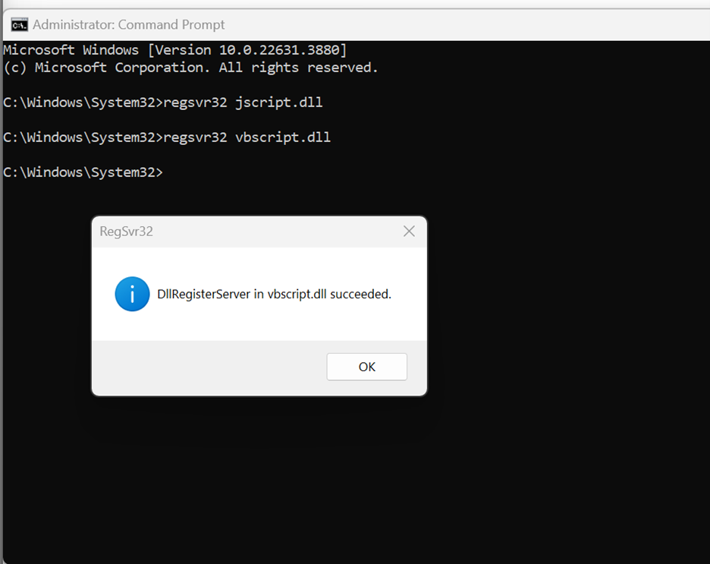Screen dimensions: 710x564
Task: Click the "Administrator: Command Prompt" window title
Action: (x=128, y=25)
